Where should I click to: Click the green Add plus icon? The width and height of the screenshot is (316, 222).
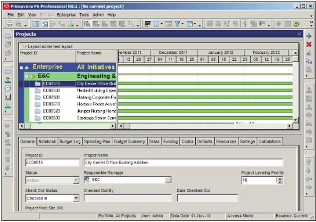[x=309, y=36]
